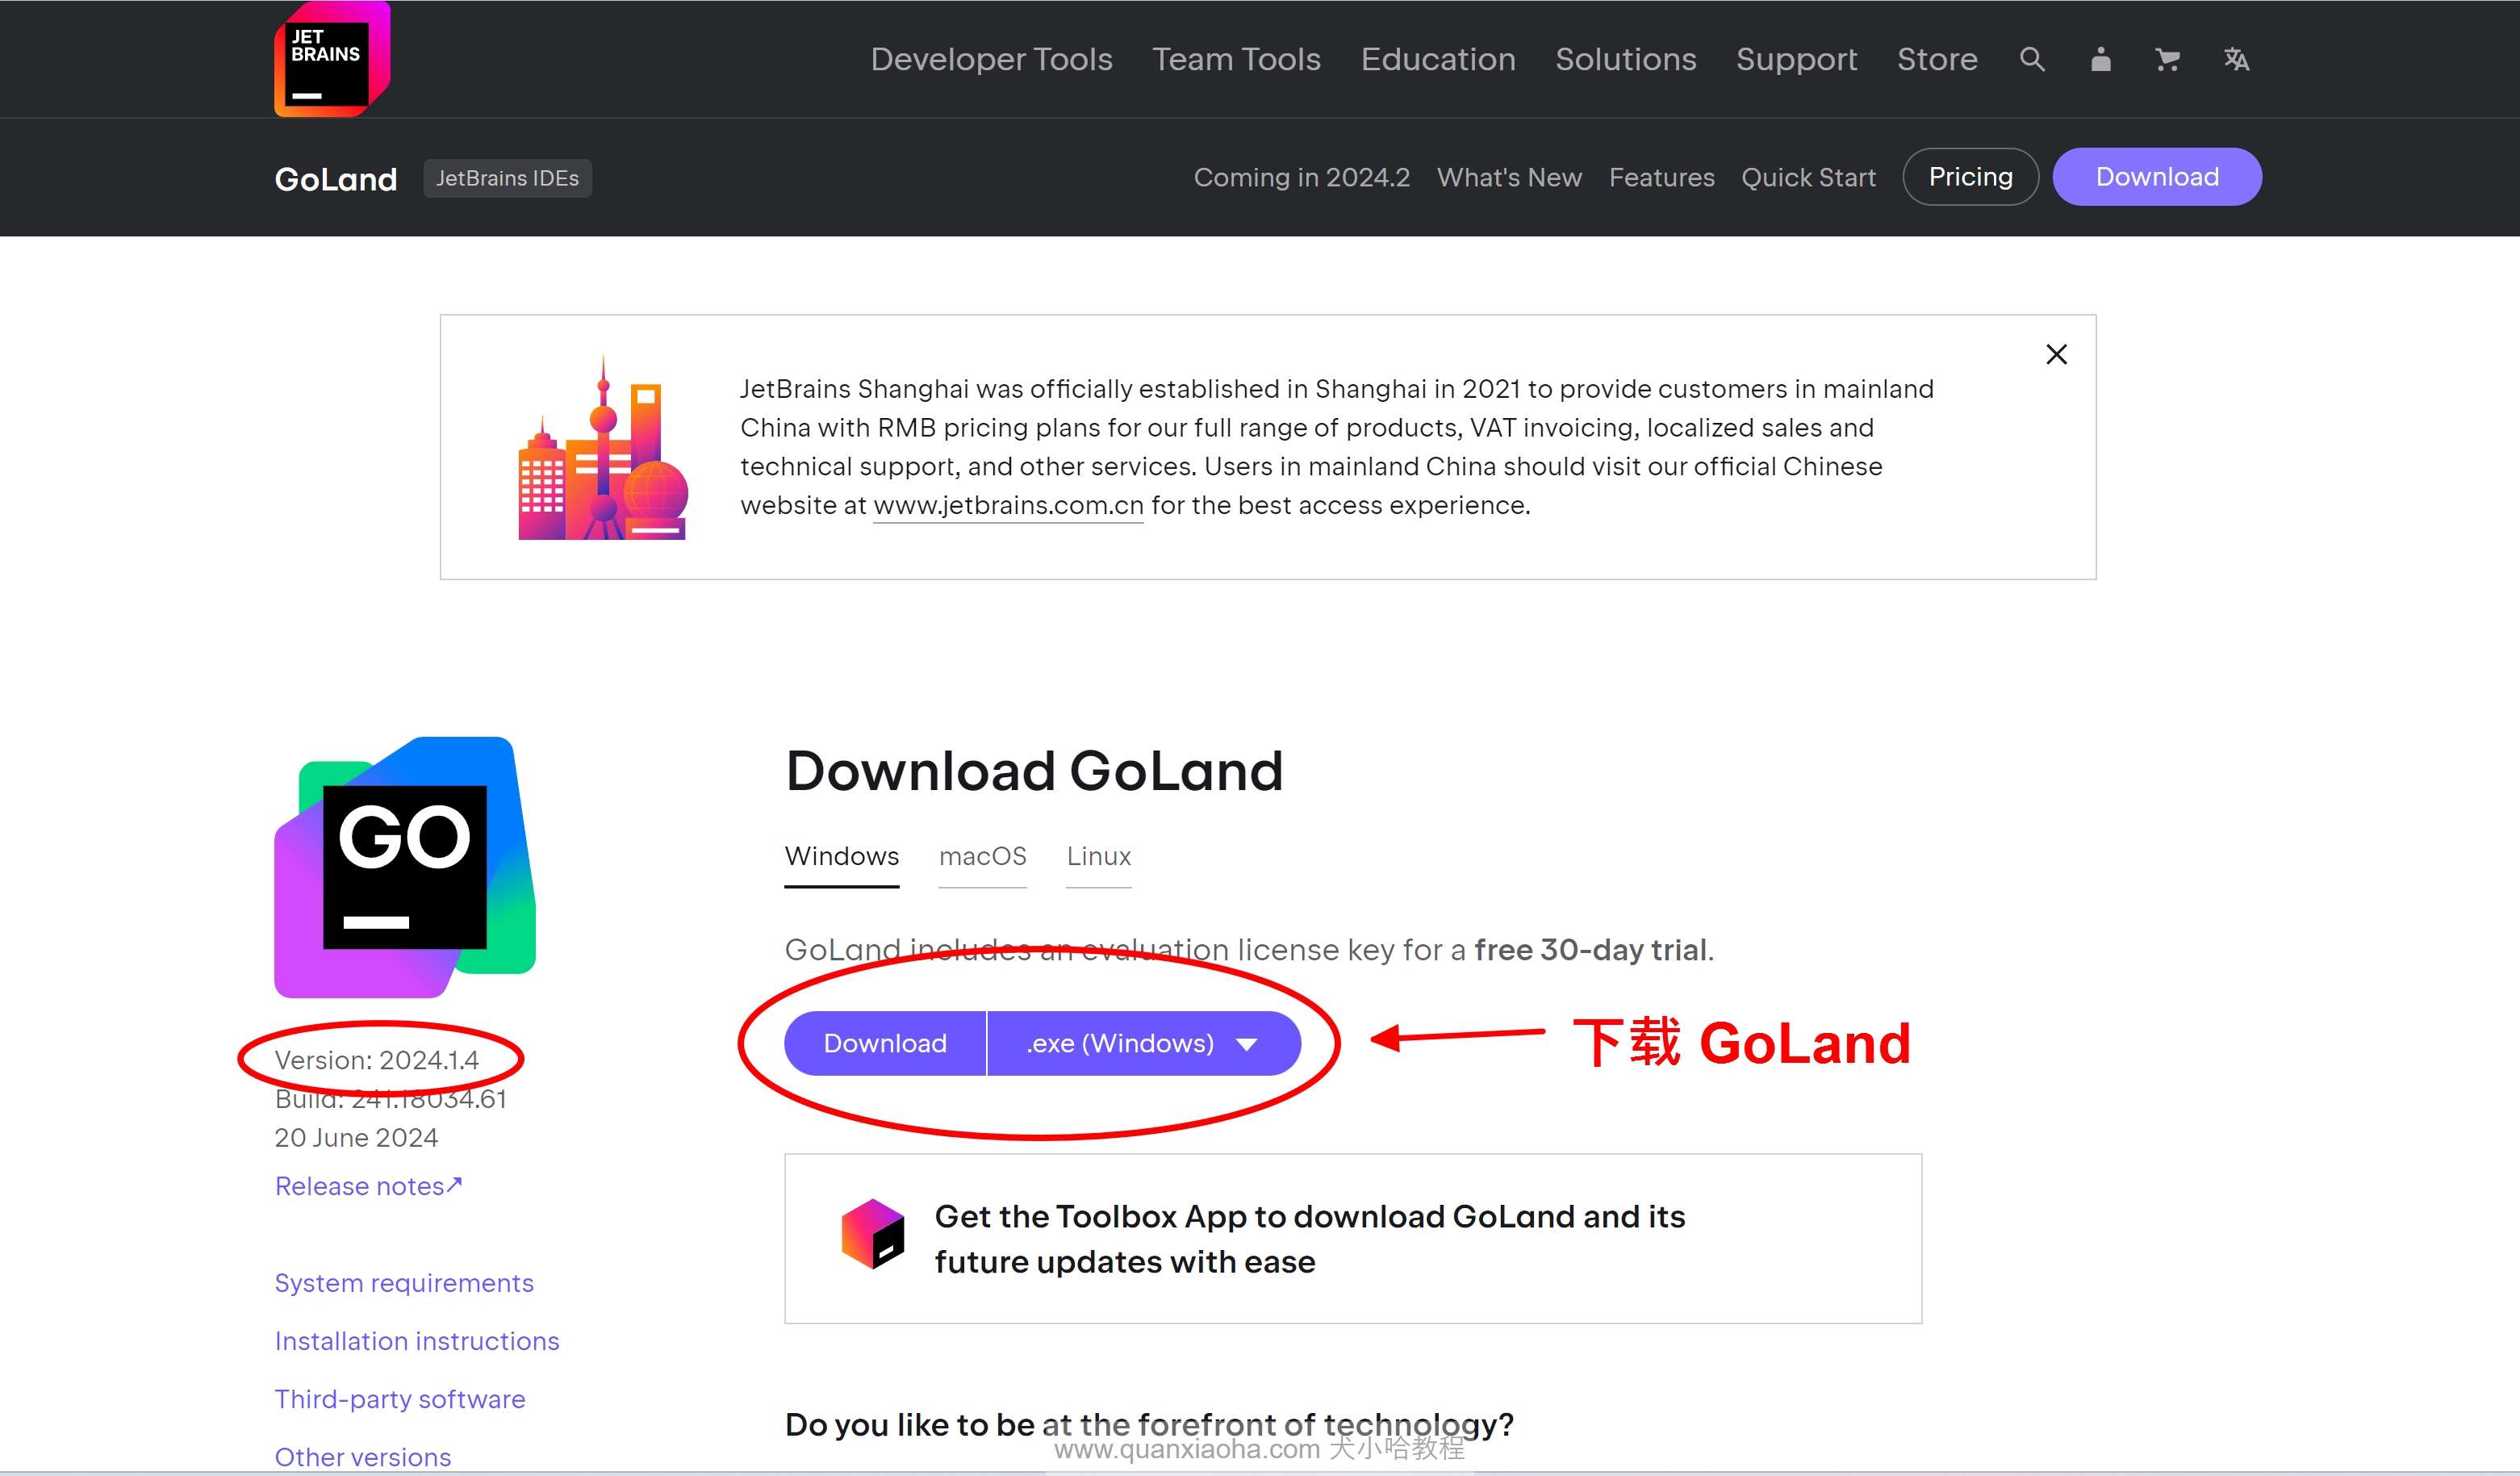Screen dimensions: 2520x1476
Task: Click the main GoLand Download button
Action: click(885, 1044)
